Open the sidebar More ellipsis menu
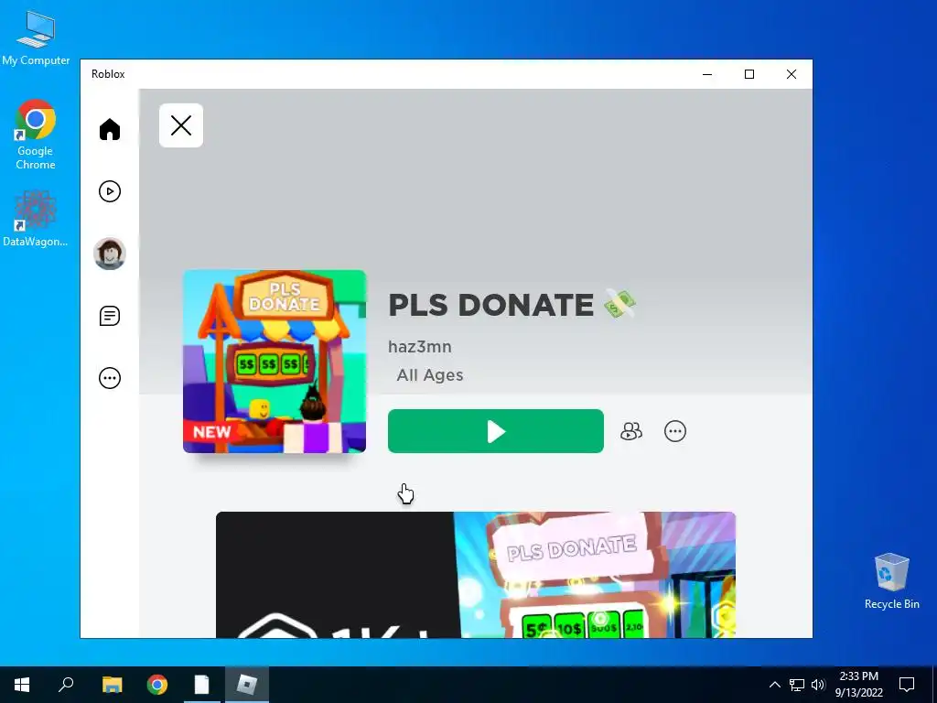This screenshot has height=703, width=937. coord(110,378)
